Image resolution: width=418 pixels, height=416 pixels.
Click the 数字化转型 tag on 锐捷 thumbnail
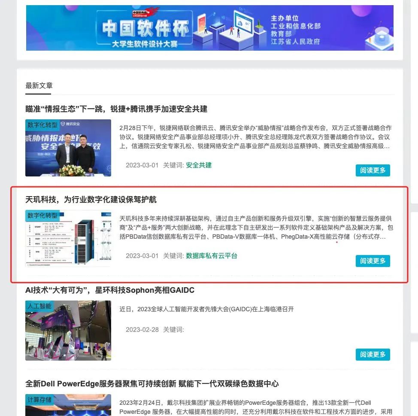pyautogui.click(x=42, y=125)
